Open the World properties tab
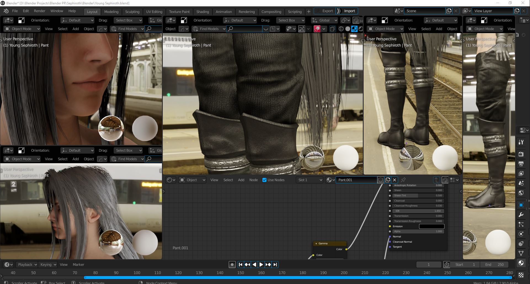Image resolution: width=530 pixels, height=284 pixels. pyautogui.click(x=521, y=193)
